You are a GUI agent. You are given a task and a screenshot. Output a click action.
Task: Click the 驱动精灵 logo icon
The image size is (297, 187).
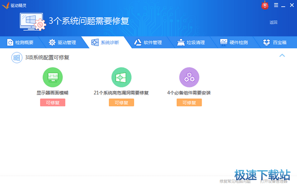coord(5,5)
